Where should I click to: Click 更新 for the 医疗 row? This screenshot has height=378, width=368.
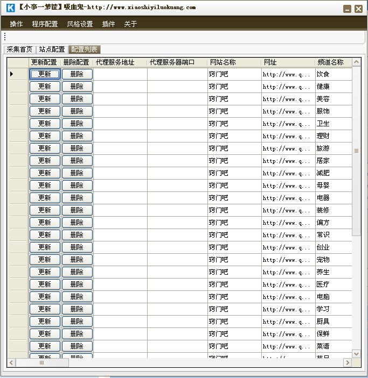[45, 284]
